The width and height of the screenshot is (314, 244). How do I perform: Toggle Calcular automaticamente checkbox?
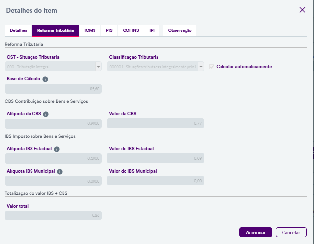click(212, 67)
